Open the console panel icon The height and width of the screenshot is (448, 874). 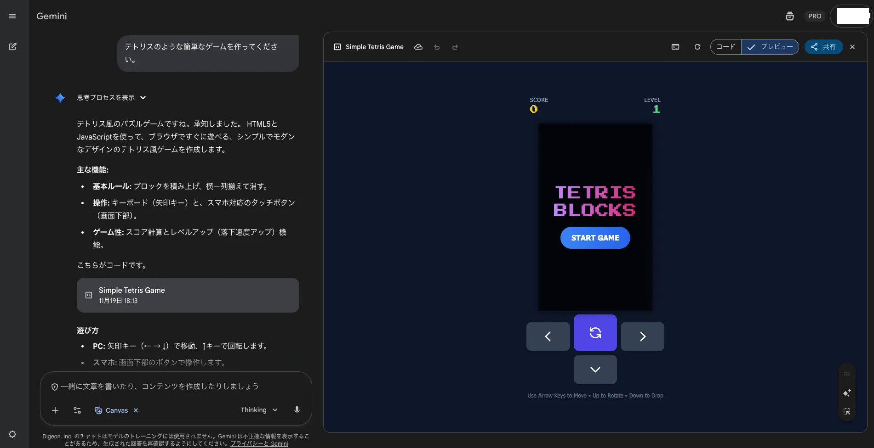pos(675,47)
